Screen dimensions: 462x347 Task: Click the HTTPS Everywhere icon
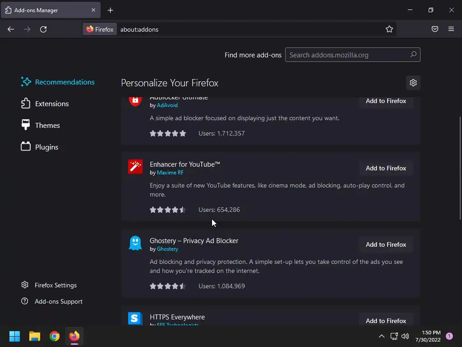[x=135, y=319]
